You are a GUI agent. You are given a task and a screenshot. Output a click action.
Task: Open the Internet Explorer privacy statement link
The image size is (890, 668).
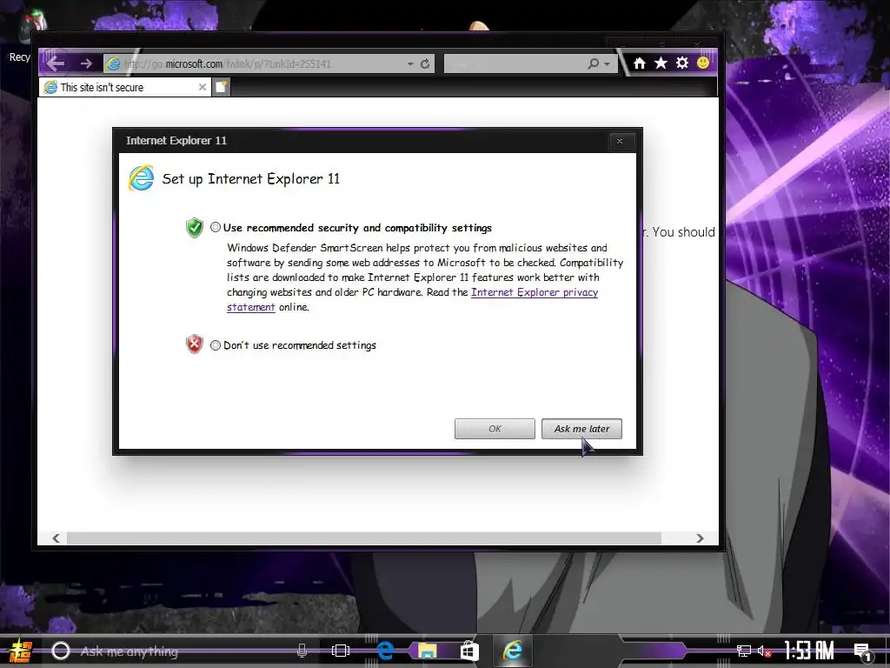[x=535, y=292]
